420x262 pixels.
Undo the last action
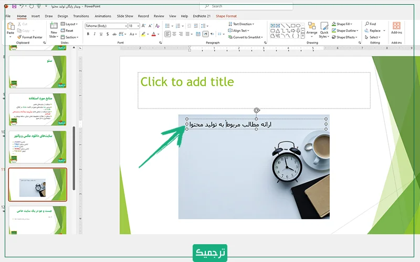(22, 6)
